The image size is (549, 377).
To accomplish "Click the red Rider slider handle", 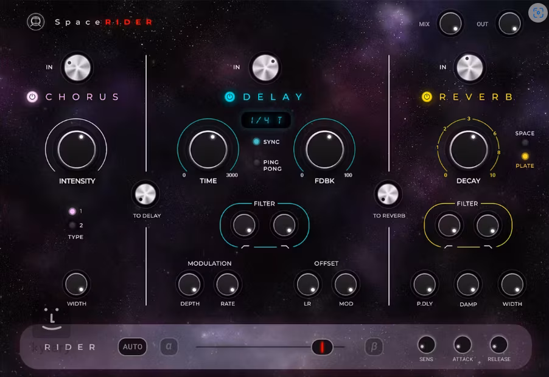I will (322, 347).
